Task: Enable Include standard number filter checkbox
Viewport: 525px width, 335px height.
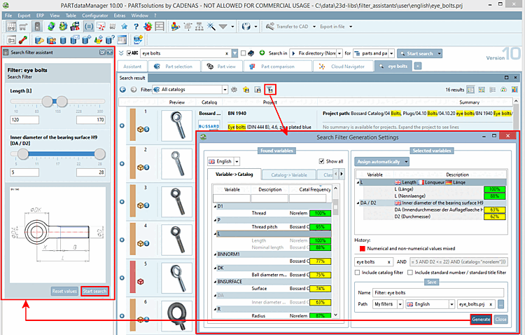Action: pos(409,272)
